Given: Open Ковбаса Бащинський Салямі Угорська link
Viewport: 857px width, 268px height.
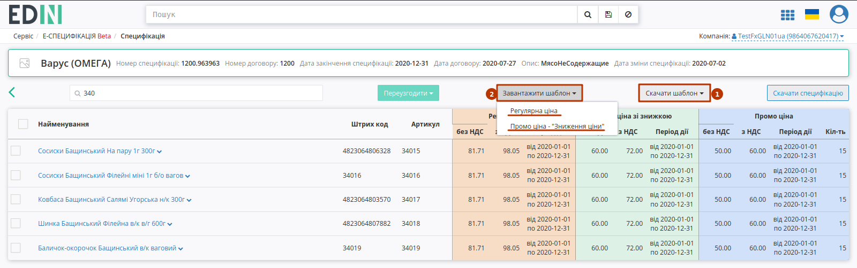Looking at the screenshot, I should (x=111, y=200).
